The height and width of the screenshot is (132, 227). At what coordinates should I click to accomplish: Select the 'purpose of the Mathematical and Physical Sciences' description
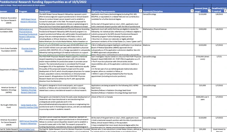65,36
